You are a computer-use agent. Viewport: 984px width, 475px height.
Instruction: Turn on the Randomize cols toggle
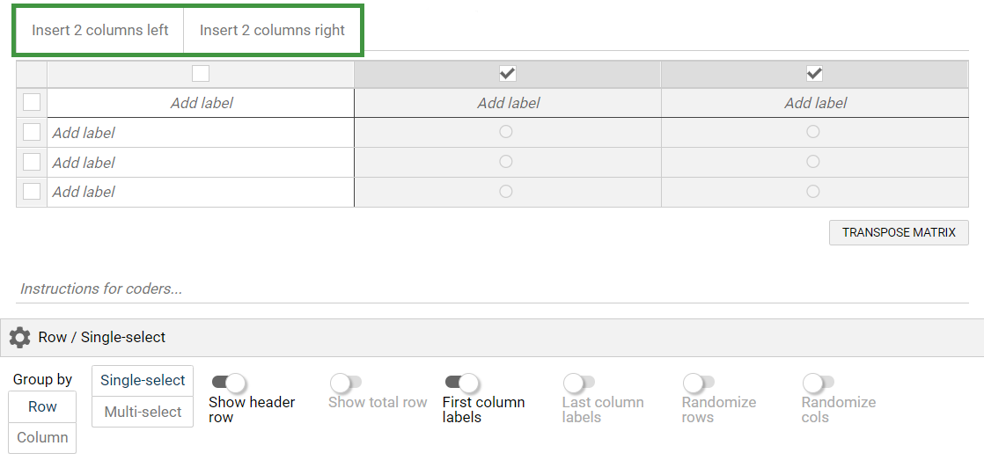[x=818, y=383]
